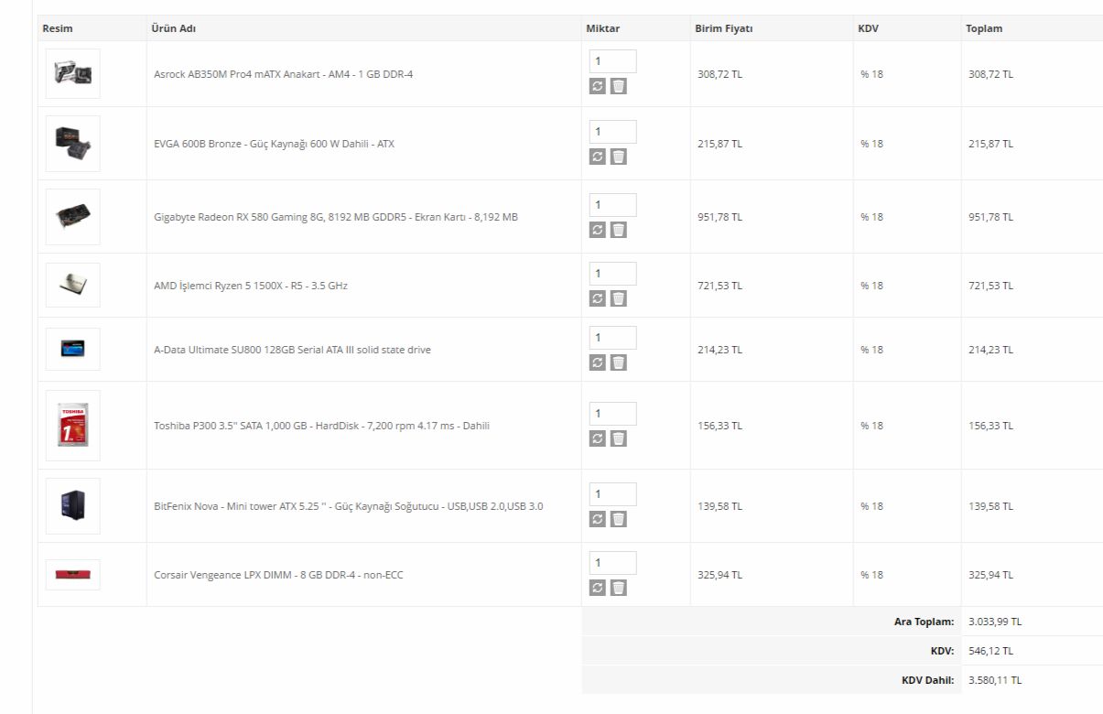Remove Gigabyte Radeon RX 580 with trash icon
Viewport: 1103px width, 714px height.
(x=619, y=230)
